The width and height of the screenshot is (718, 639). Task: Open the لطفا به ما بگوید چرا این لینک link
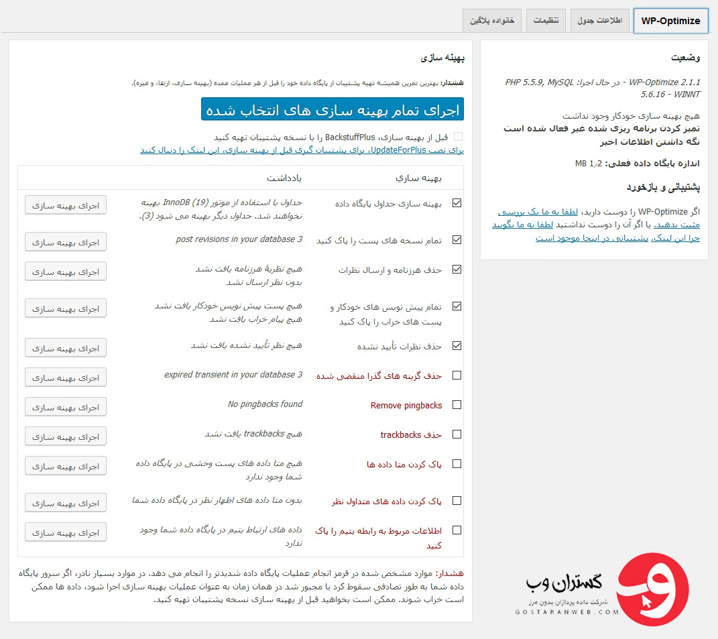[x=522, y=225]
